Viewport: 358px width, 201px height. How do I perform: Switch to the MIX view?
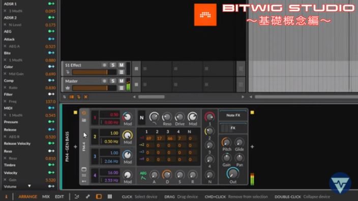tap(46, 196)
